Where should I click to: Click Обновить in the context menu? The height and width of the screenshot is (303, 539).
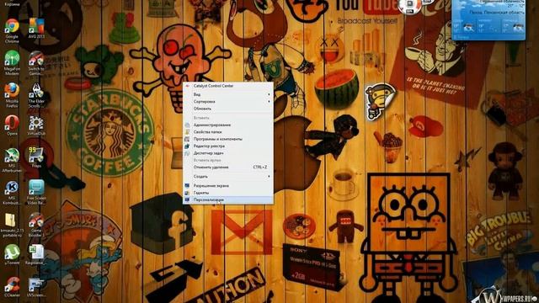click(228, 109)
